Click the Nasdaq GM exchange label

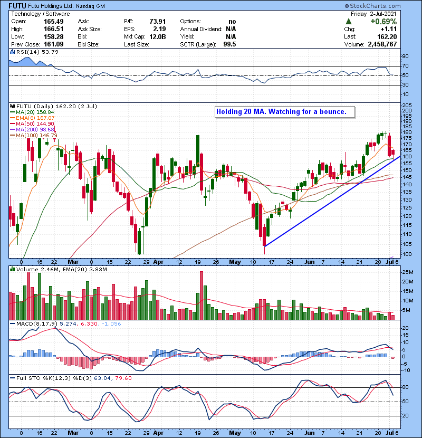pos(91,6)
